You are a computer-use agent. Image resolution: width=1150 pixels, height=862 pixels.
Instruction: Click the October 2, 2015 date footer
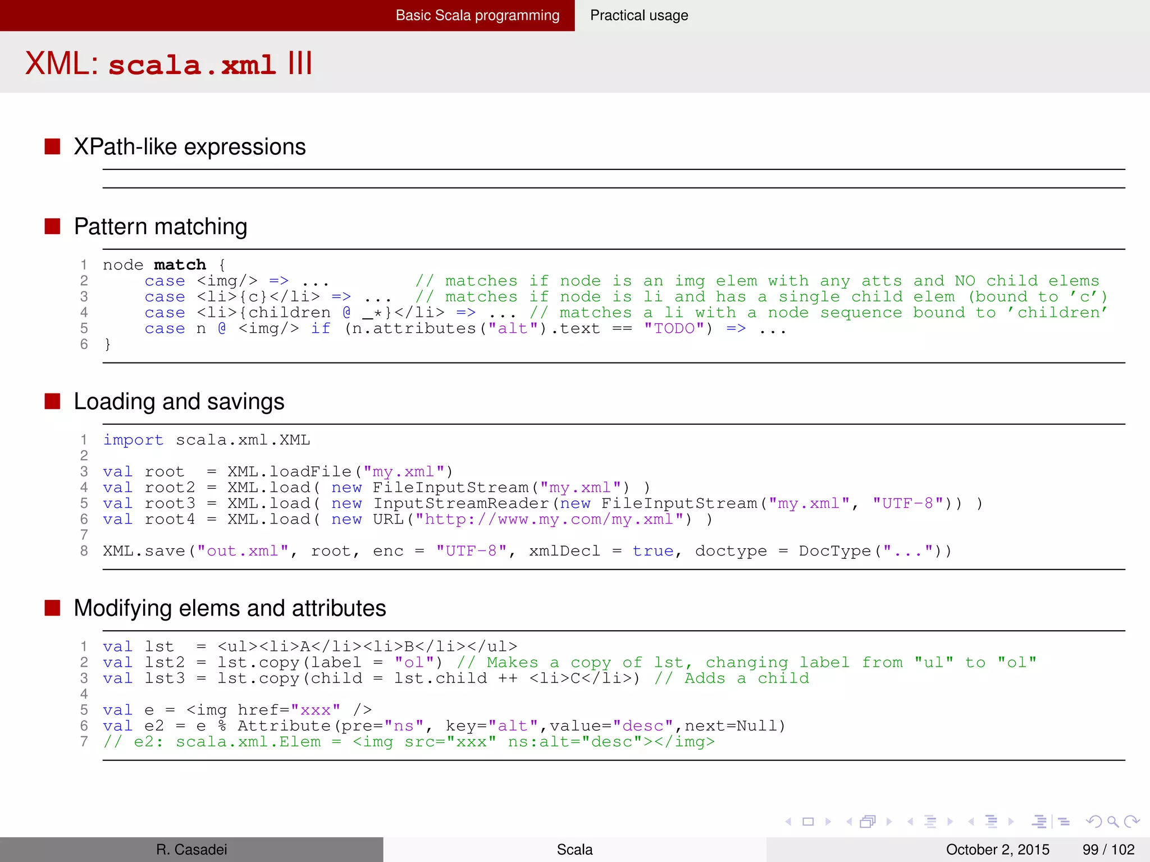click(x=997, y=850)
